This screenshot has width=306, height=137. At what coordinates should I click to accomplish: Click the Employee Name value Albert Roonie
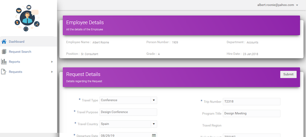(101, 42)
